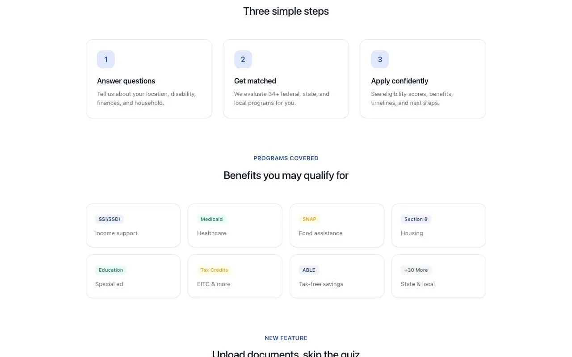The image size is (572, 357).
Task: Select the SSI/SSDI program tag
Action: click(x=109, y=219)
